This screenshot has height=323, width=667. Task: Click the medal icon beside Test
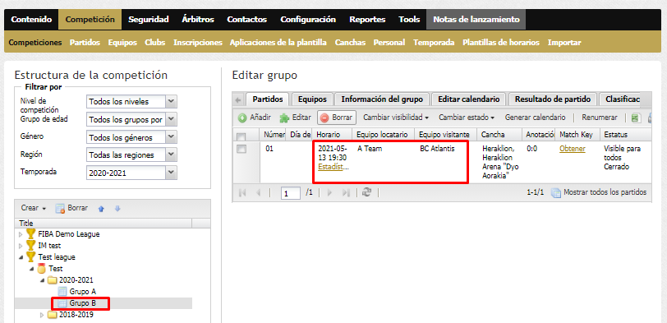point(42,269)
